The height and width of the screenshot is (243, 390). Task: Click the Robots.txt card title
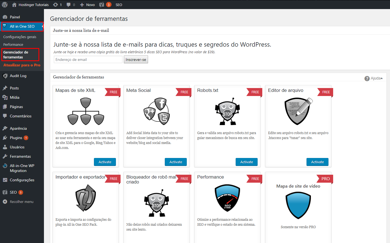(x=208, y=90)
